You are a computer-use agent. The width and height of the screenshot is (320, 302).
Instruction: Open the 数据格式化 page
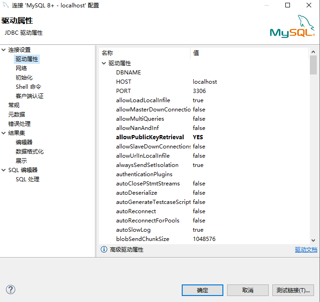(30, 152)
